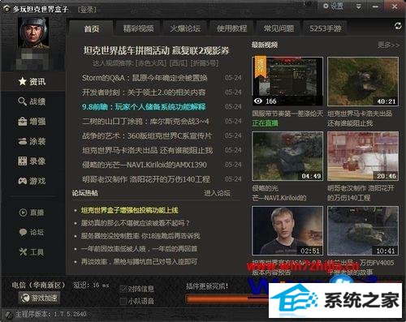
Task: Toggle the 对阵信息 checkbox
Action: [123, 289]
